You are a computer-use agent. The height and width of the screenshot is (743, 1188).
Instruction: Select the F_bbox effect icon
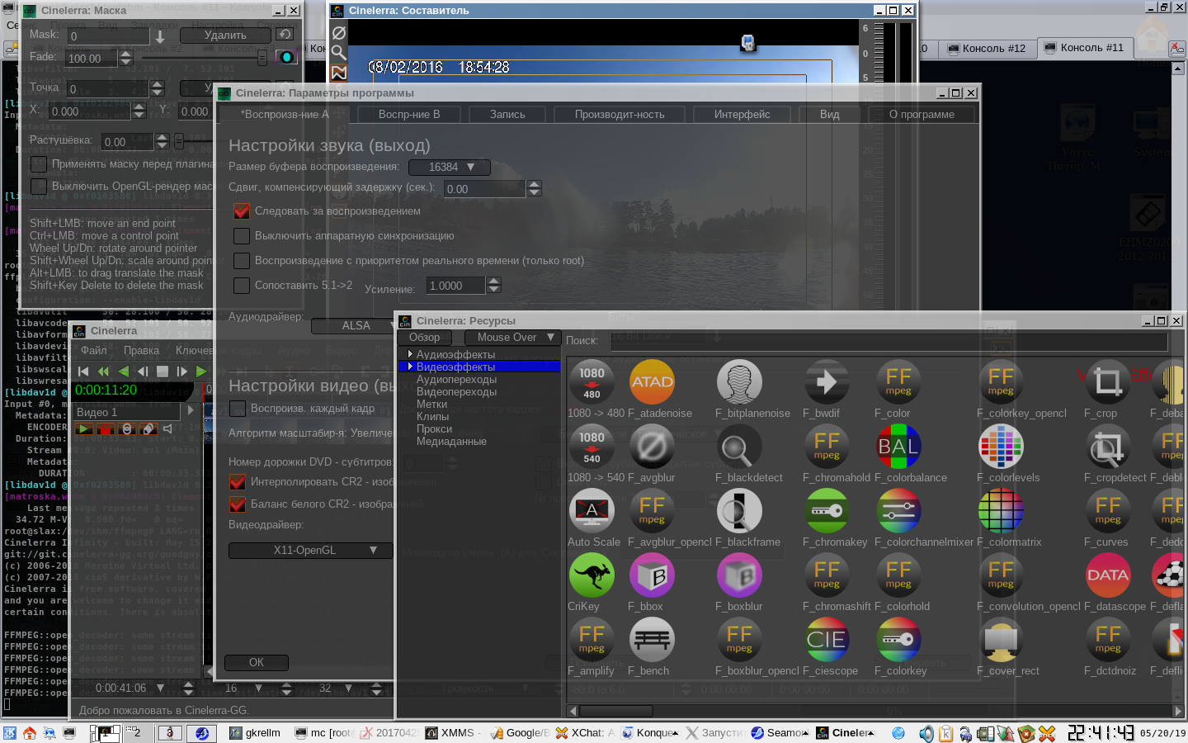pos(652,575)
